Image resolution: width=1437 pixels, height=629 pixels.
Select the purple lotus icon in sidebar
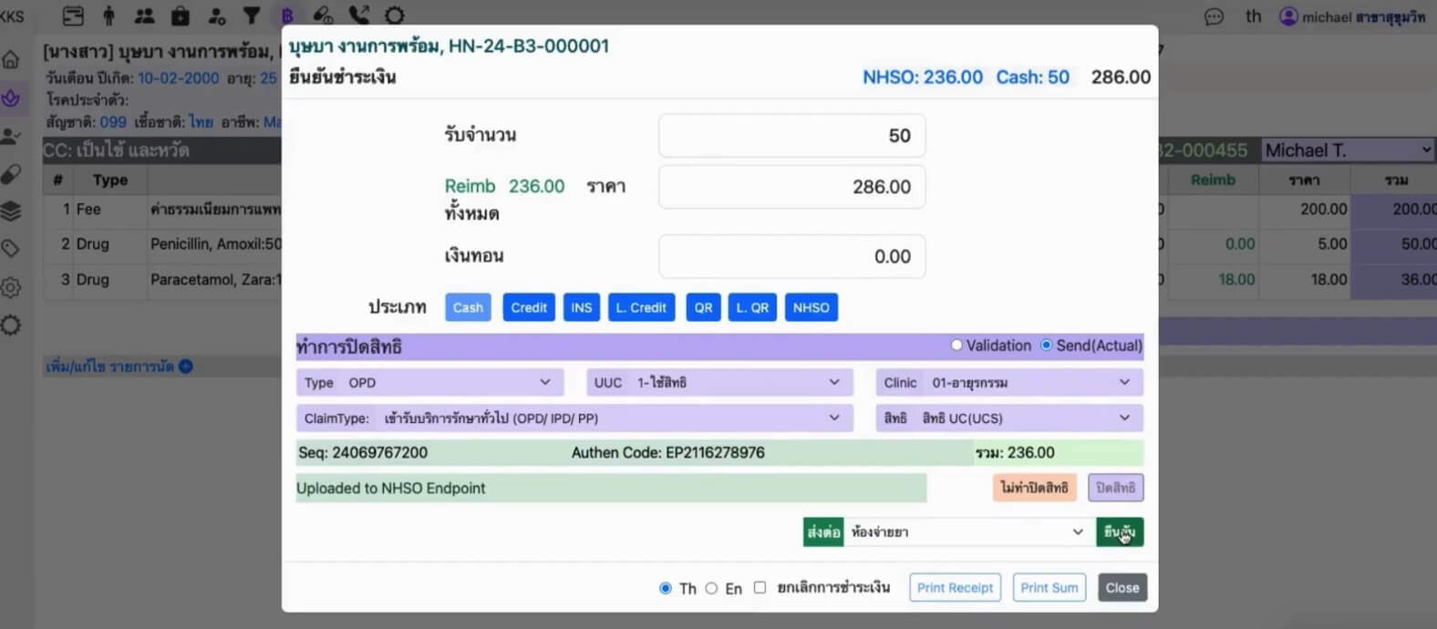point(11,98)
